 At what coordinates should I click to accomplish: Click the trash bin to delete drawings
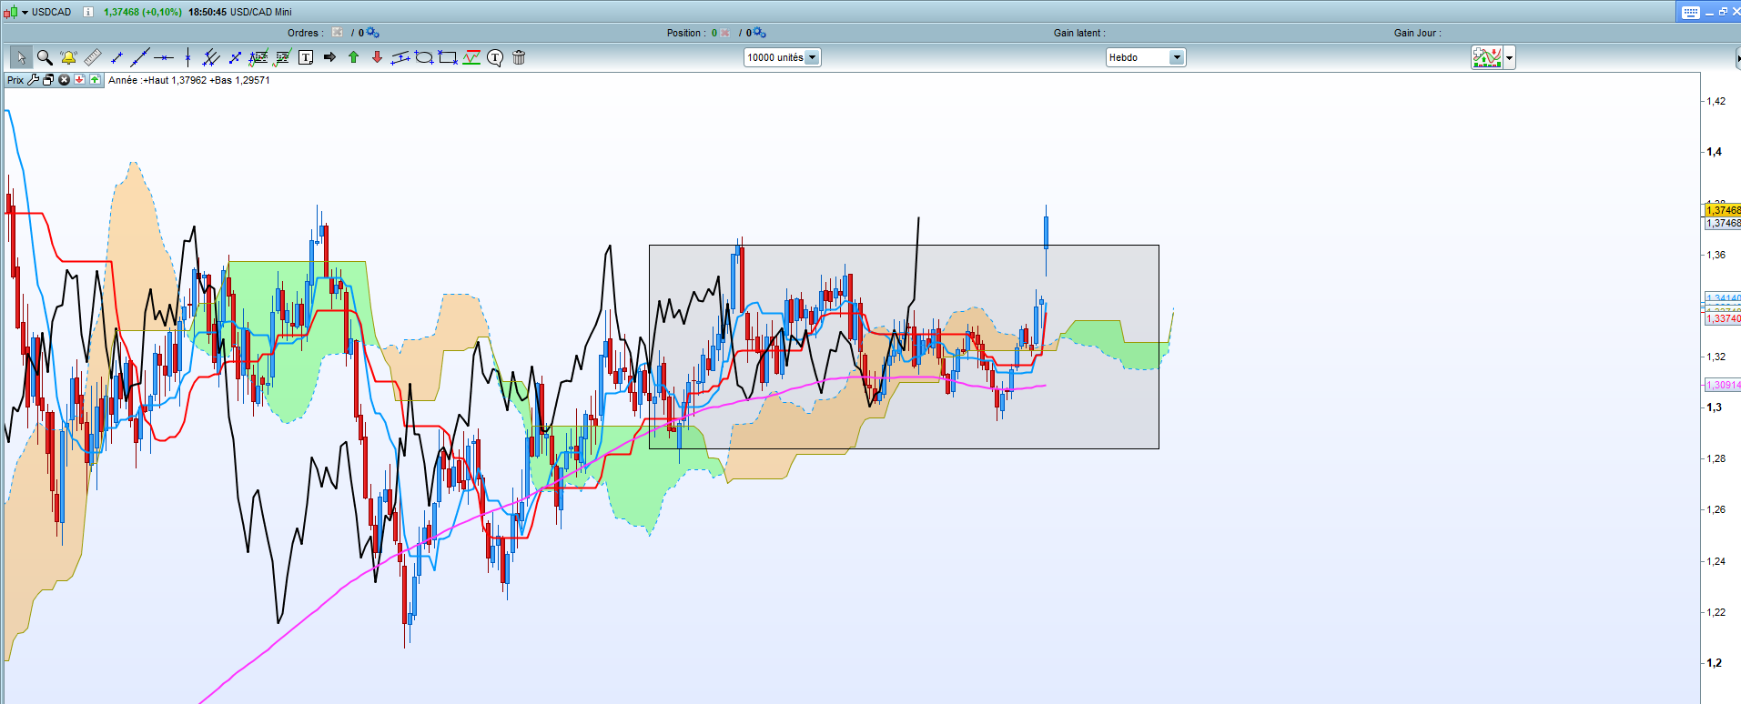pos(519,57)
